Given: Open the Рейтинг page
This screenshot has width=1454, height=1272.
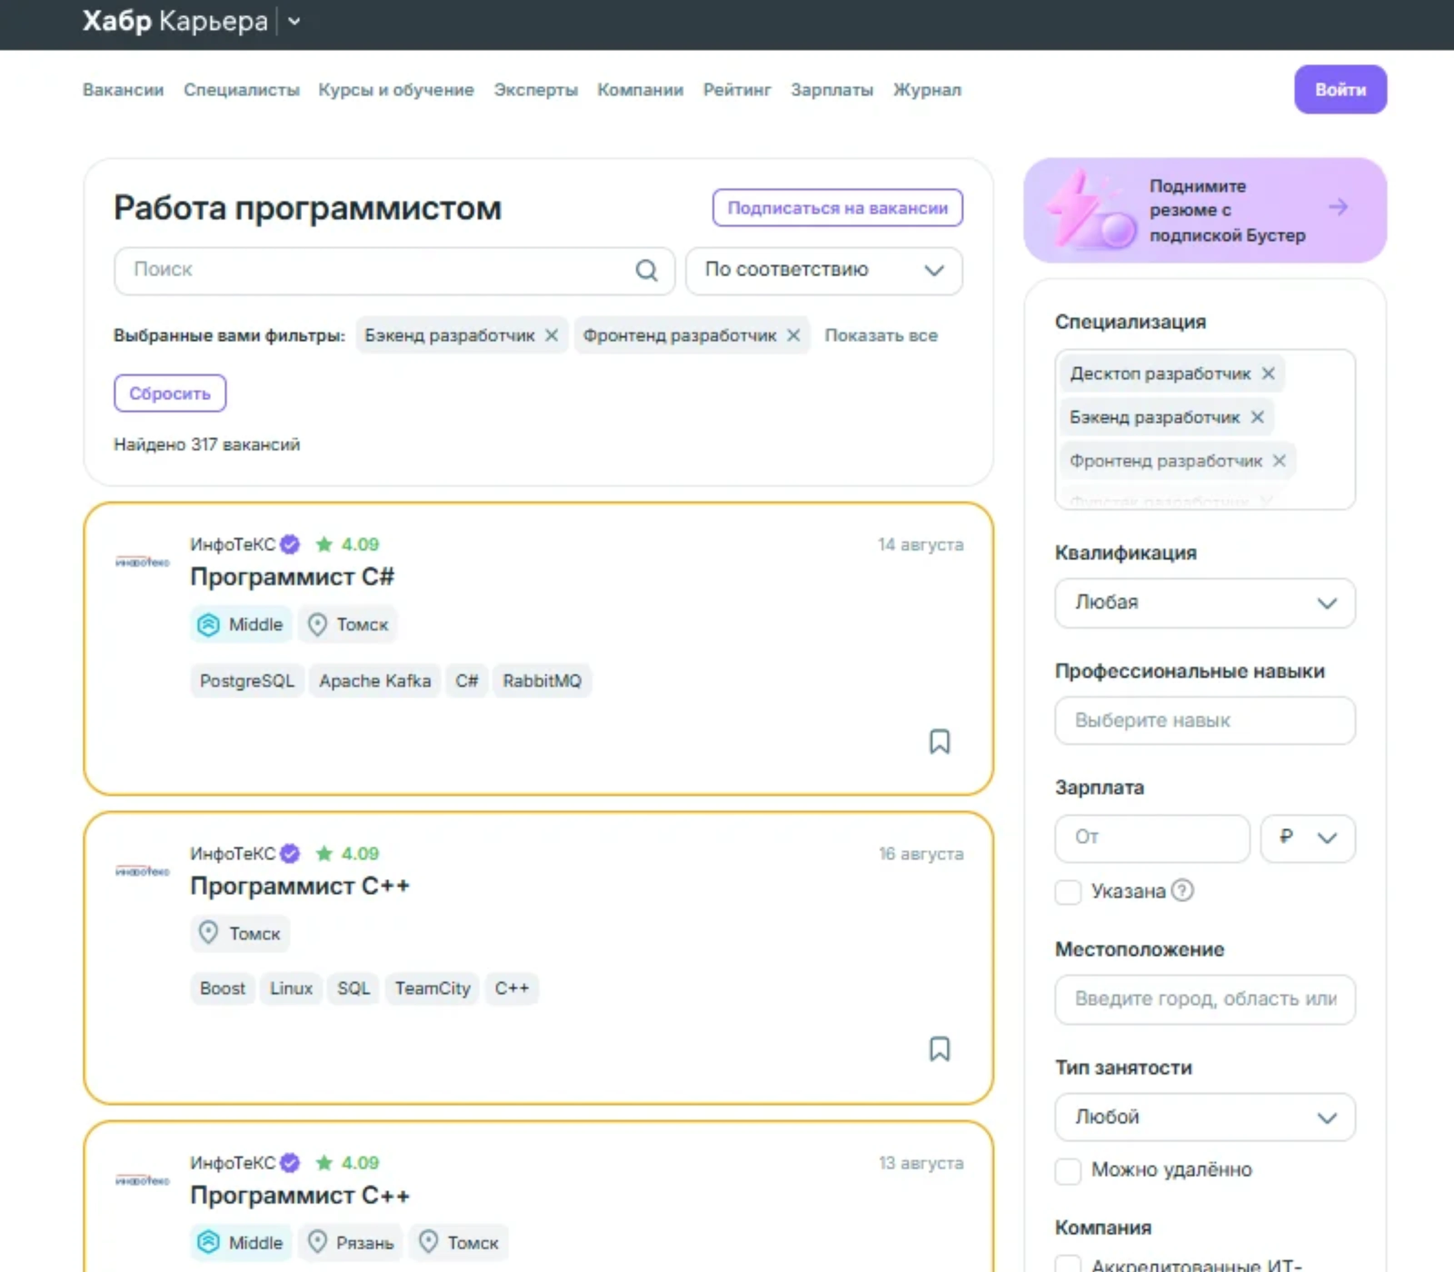Looking at the screenshot, I should pos(737,90).
